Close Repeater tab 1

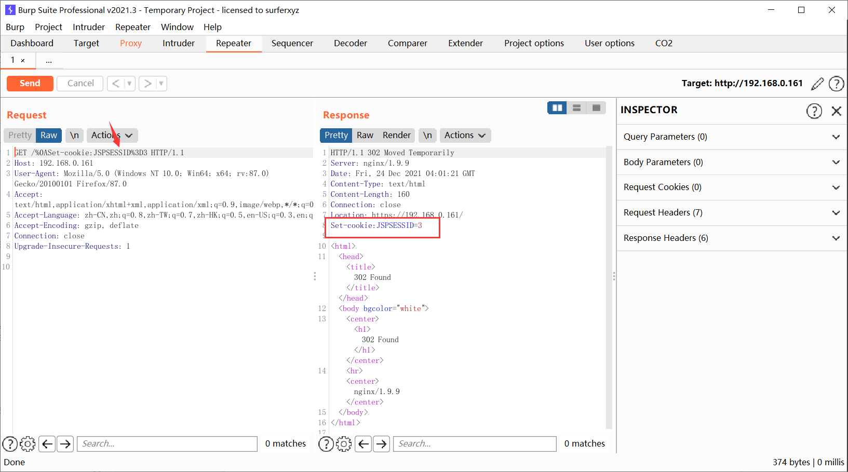coord(23,61)
